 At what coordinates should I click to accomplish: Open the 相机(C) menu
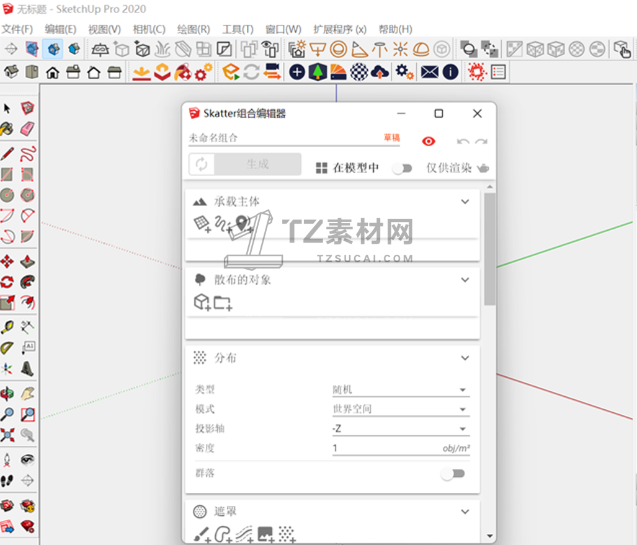[149, 29]
